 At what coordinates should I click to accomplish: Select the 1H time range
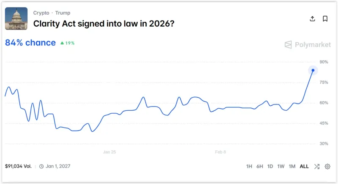click(249, 166)
